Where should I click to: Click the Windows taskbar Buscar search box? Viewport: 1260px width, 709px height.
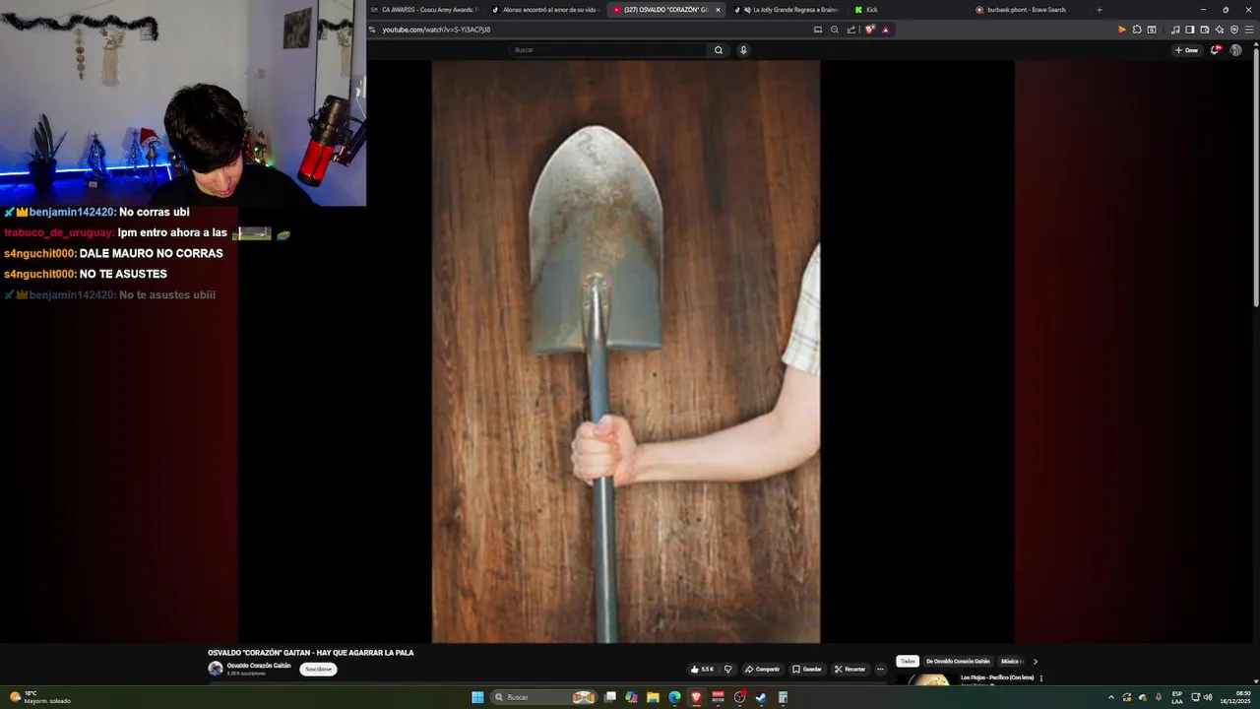(x=543, y=697)
